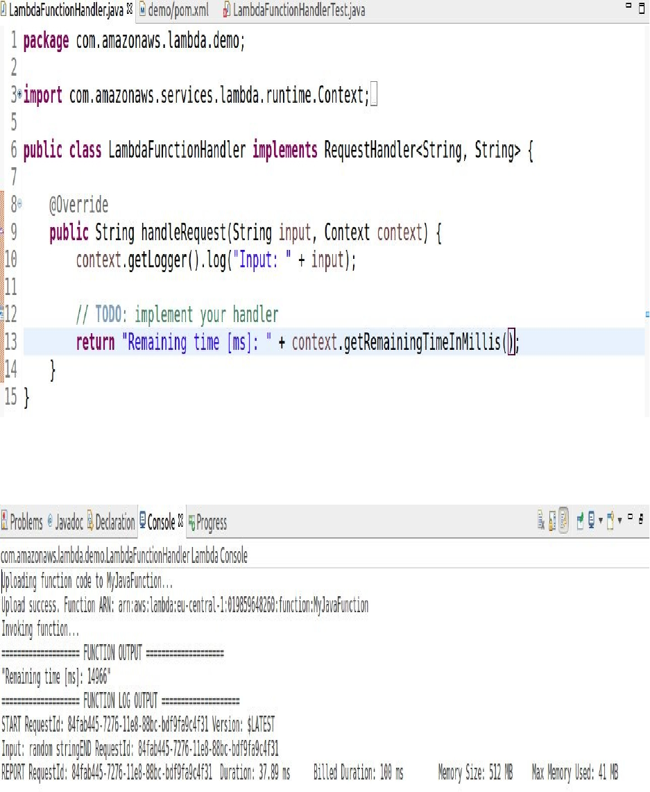Maximize the editor area
Image resolution: width=650 pixels, height=792 pixels.
[x=642, y=8]
